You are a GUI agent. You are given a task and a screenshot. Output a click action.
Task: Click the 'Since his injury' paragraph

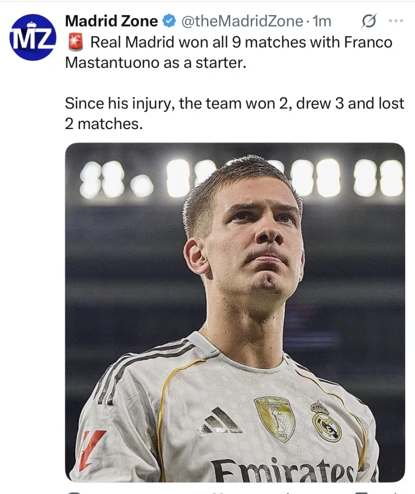[x=234, y=104]
